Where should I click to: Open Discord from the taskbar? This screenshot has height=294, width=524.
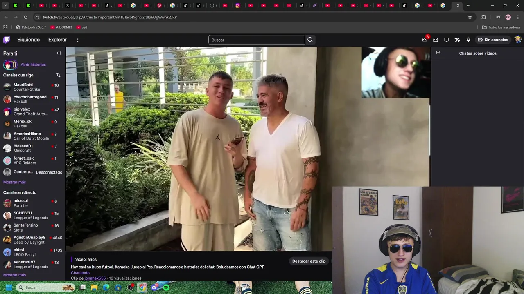(x=154, y=287)
